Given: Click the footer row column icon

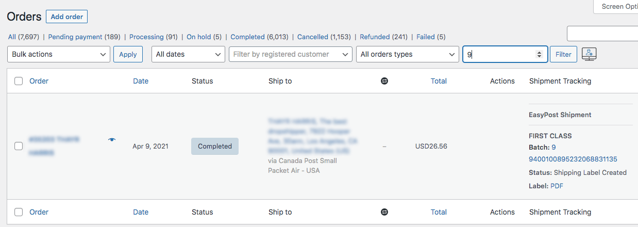Looking at the screenshot, I should pyautogui.click(x=384, y=212).
